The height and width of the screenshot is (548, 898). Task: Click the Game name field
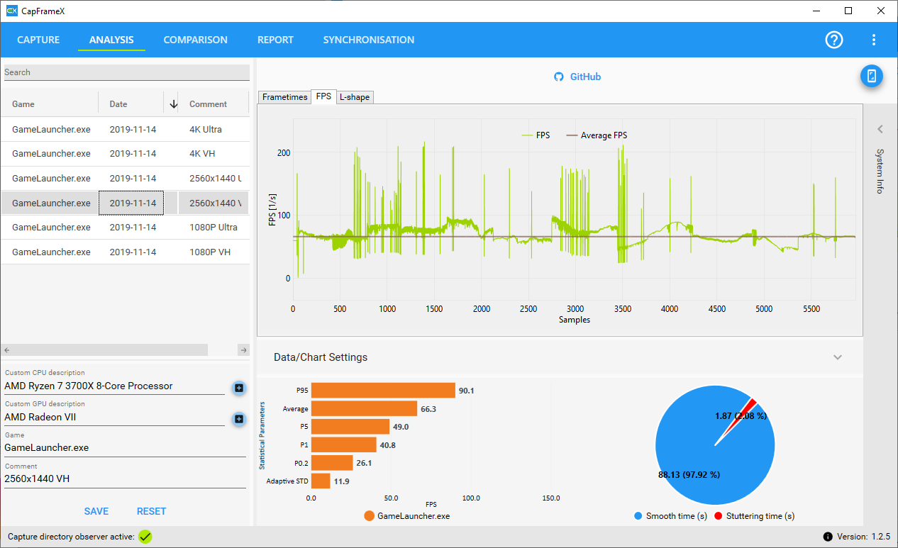125,448
